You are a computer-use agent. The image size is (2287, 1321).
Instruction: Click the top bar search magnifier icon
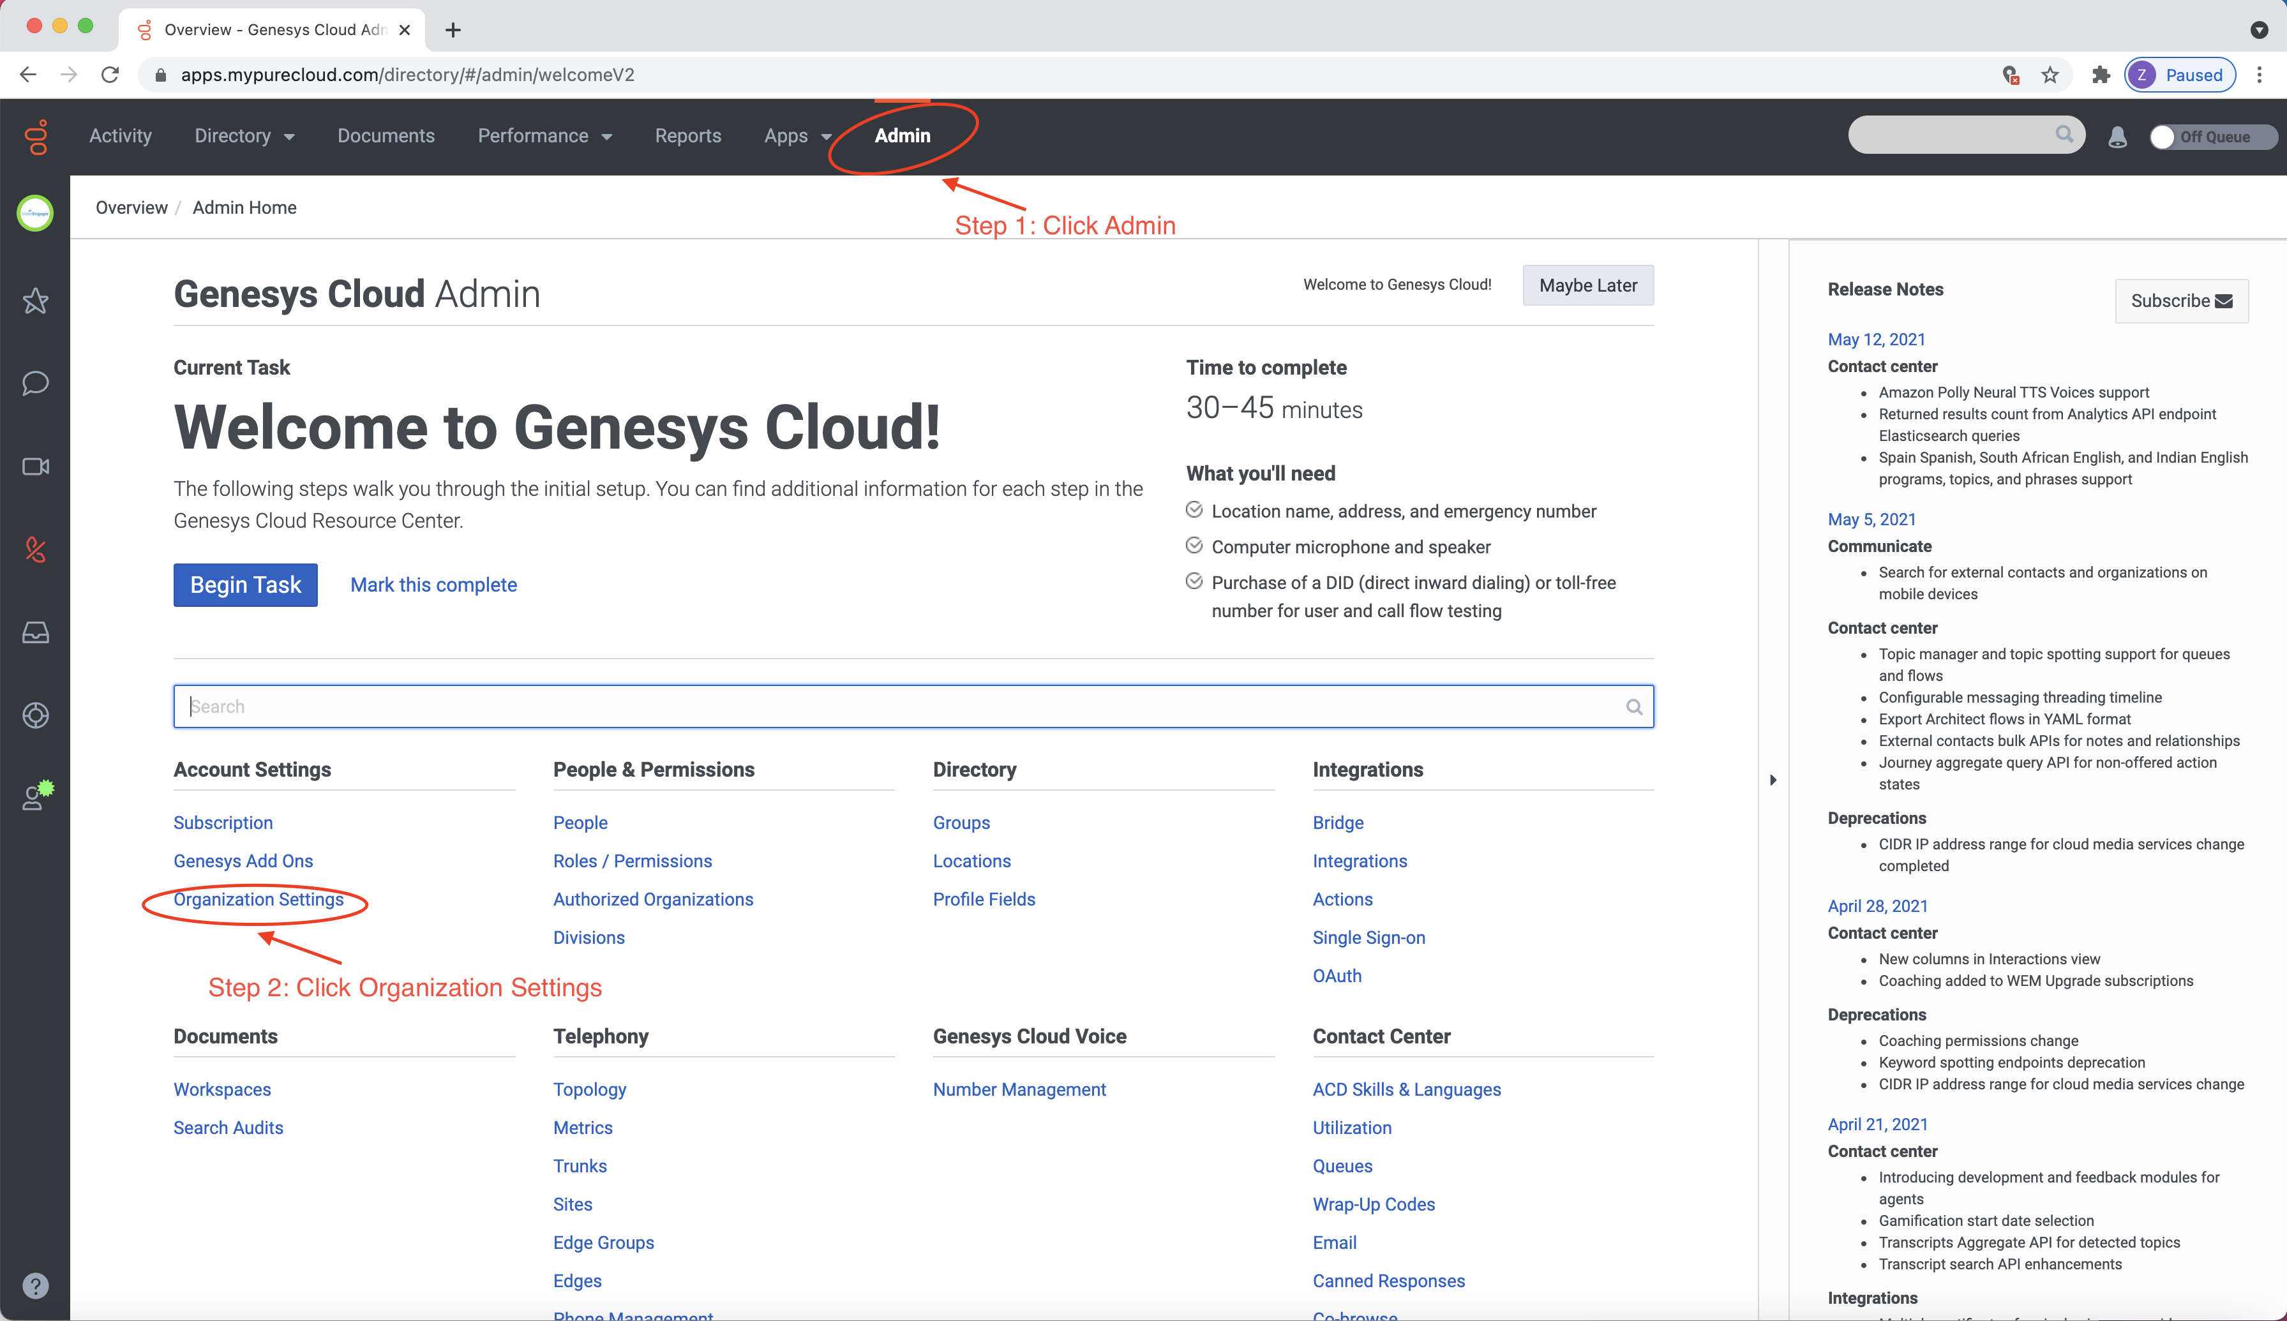pos(2064,134)
